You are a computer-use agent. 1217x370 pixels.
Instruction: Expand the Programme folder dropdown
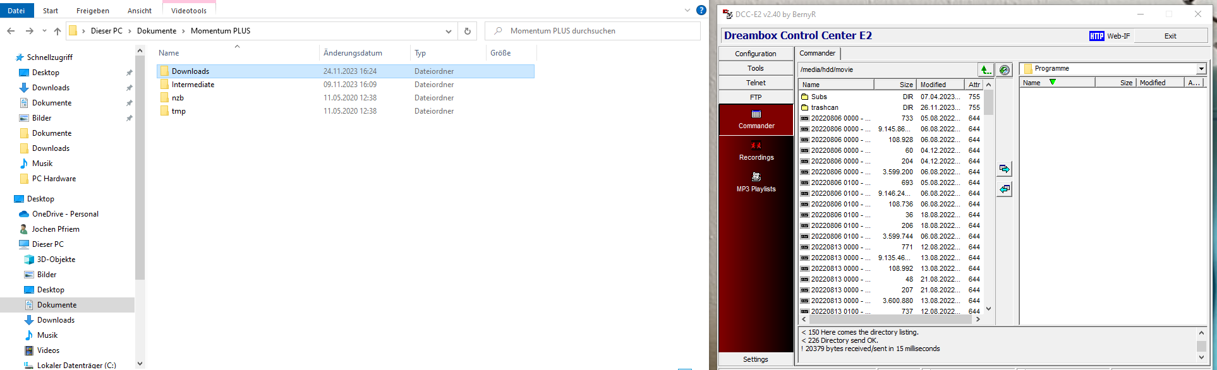click(x=1201, y=69)
